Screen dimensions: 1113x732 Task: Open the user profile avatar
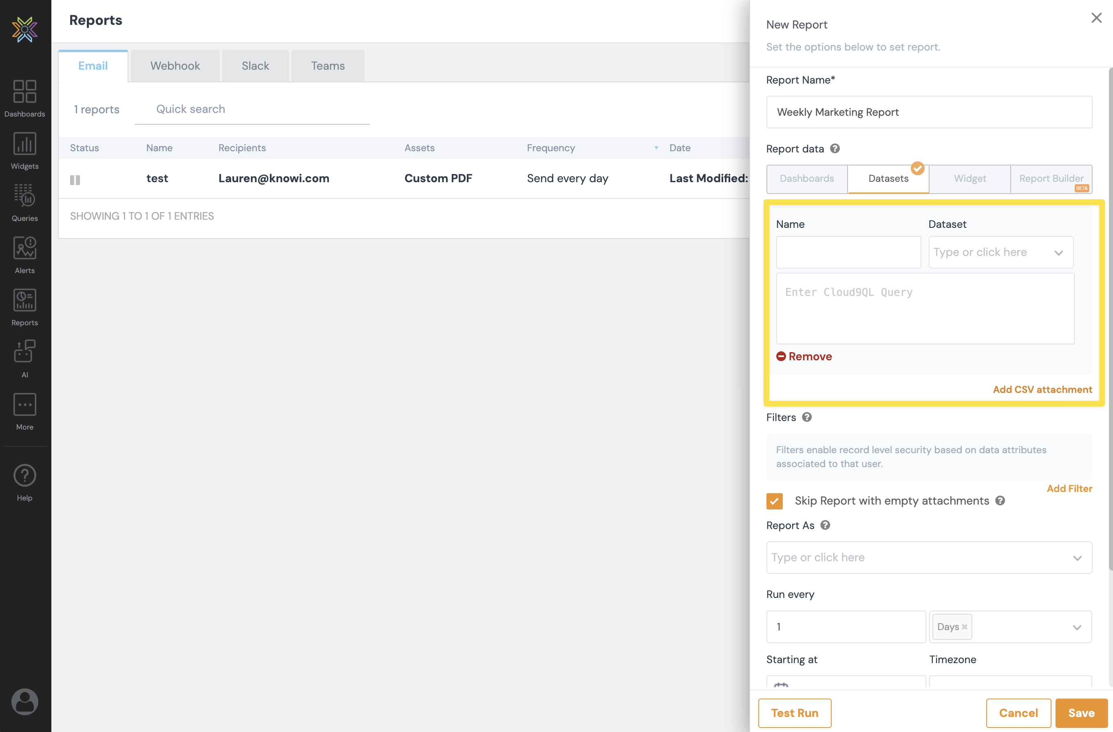24,701
